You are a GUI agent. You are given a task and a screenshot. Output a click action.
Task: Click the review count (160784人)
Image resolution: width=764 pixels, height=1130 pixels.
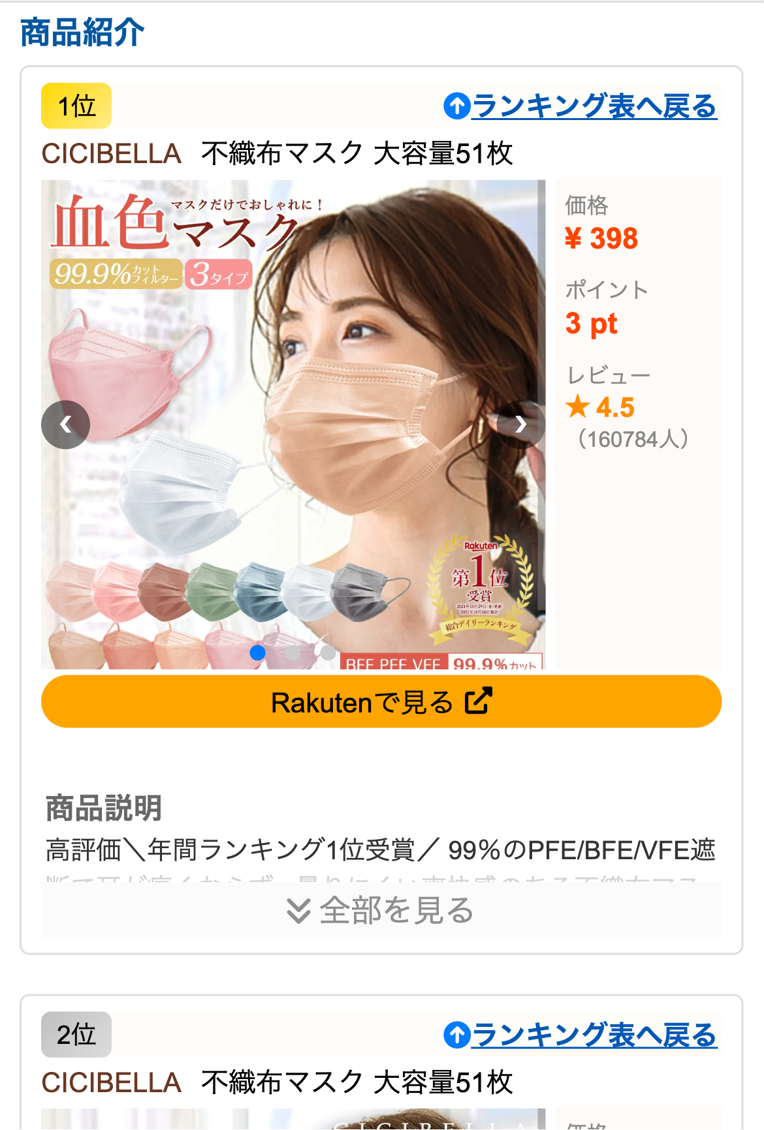(632, 439)
